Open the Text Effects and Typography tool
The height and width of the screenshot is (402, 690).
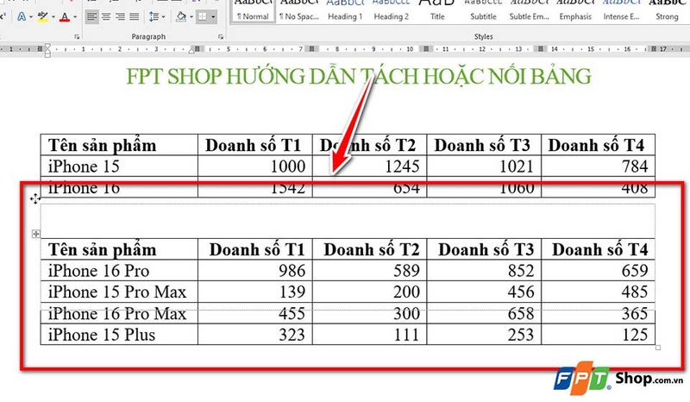[x=21, y=16]
